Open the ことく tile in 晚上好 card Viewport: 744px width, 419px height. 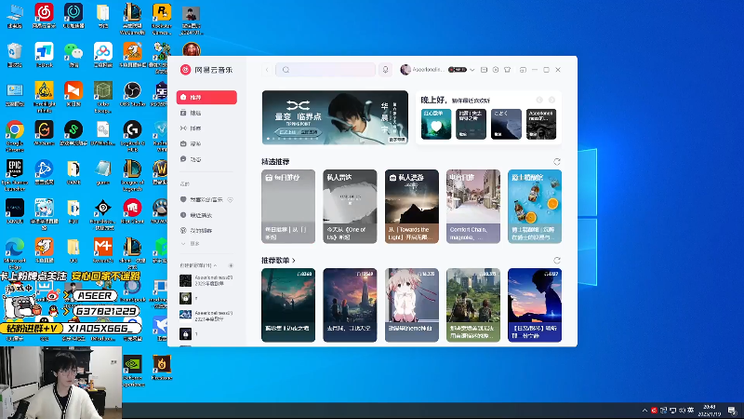click(x=506, y=124)
